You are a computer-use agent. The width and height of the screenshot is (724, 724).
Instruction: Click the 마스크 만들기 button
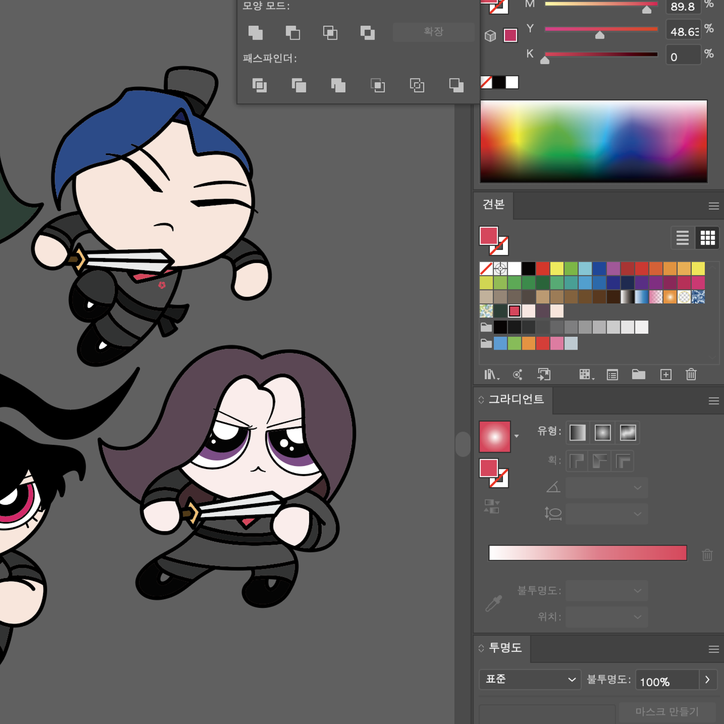point(667,712)
